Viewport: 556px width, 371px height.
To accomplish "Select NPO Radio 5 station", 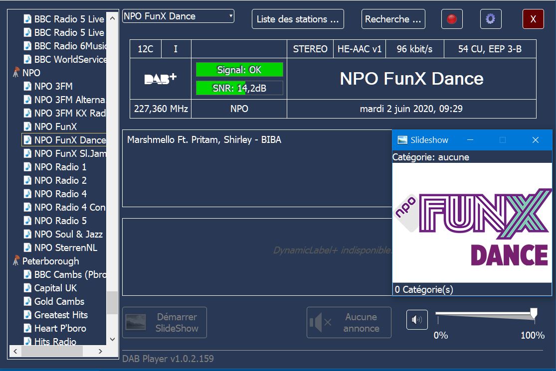I will [x=60, y=221].
